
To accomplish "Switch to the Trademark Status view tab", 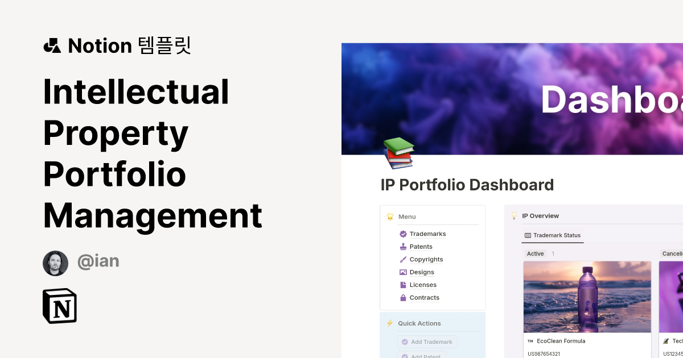I will point(552,235).
